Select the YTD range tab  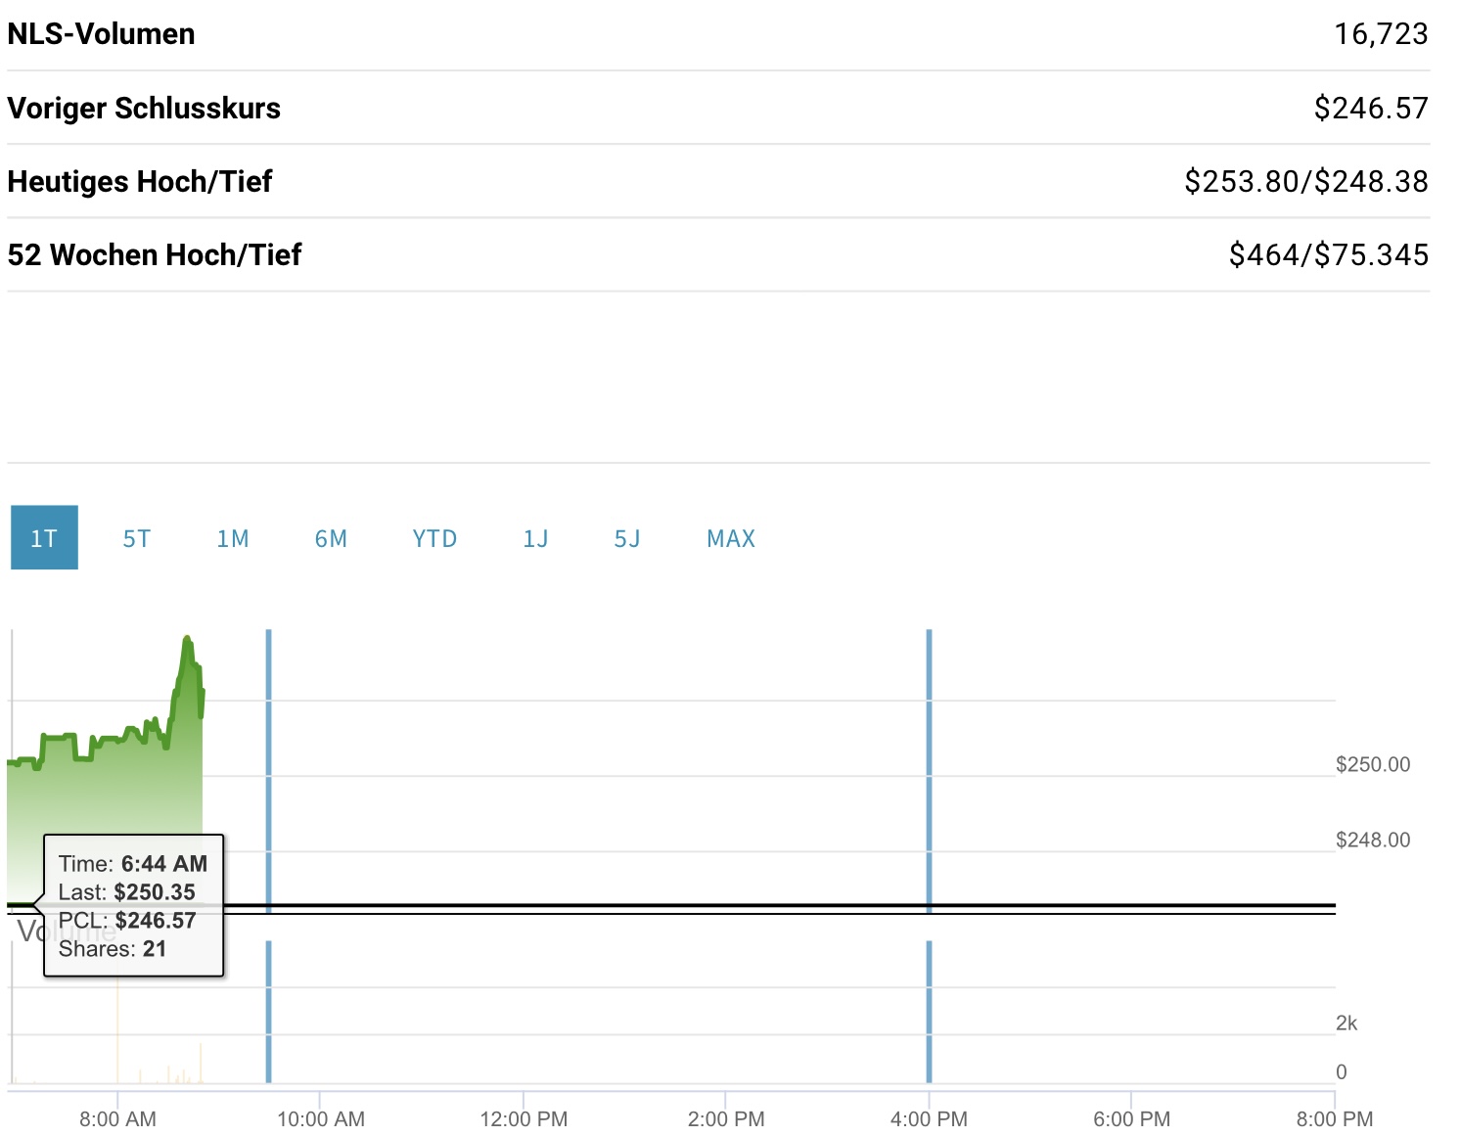[x=434, y=538]
